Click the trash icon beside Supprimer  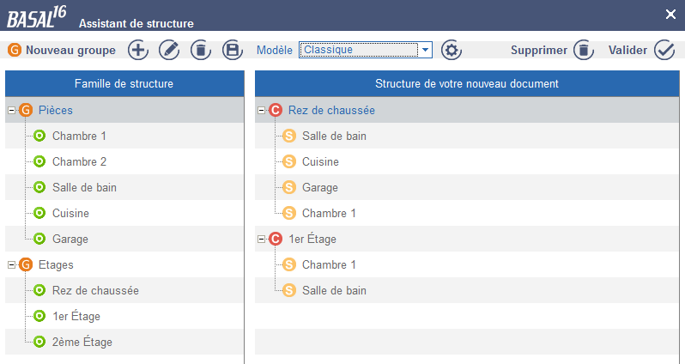(583, 50)
